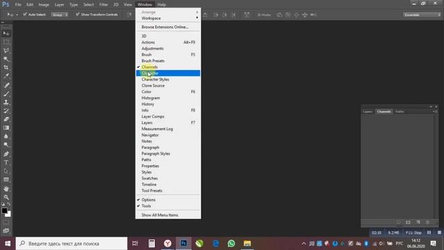
Task: Open Calculator from the taskbar
Action: [151, 244]
